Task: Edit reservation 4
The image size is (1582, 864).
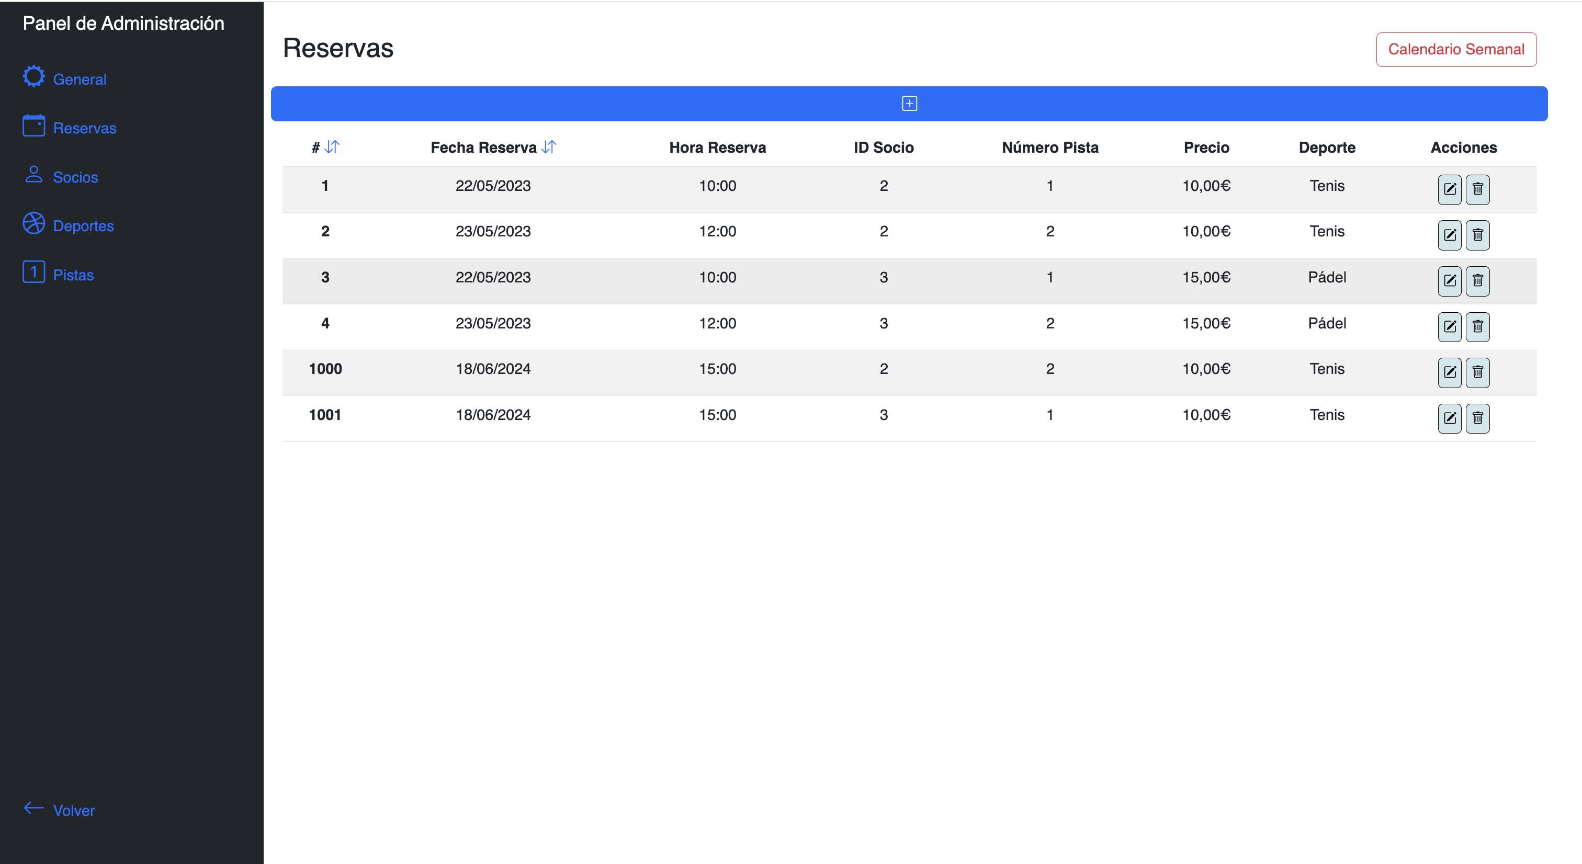Action: click(x=1449, y=327)
